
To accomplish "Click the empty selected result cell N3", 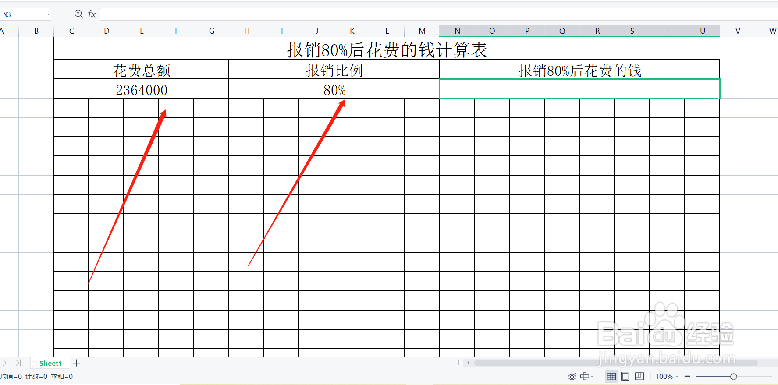I will pyautogui.click(x=579, y=88).
